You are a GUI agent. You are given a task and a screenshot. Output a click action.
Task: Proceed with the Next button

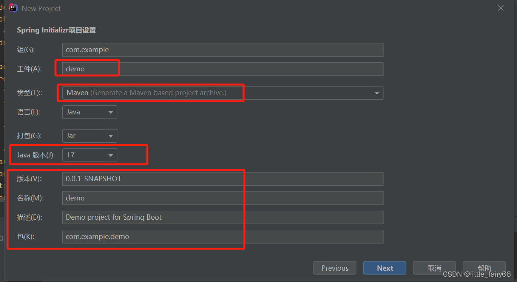coord(385,268)
